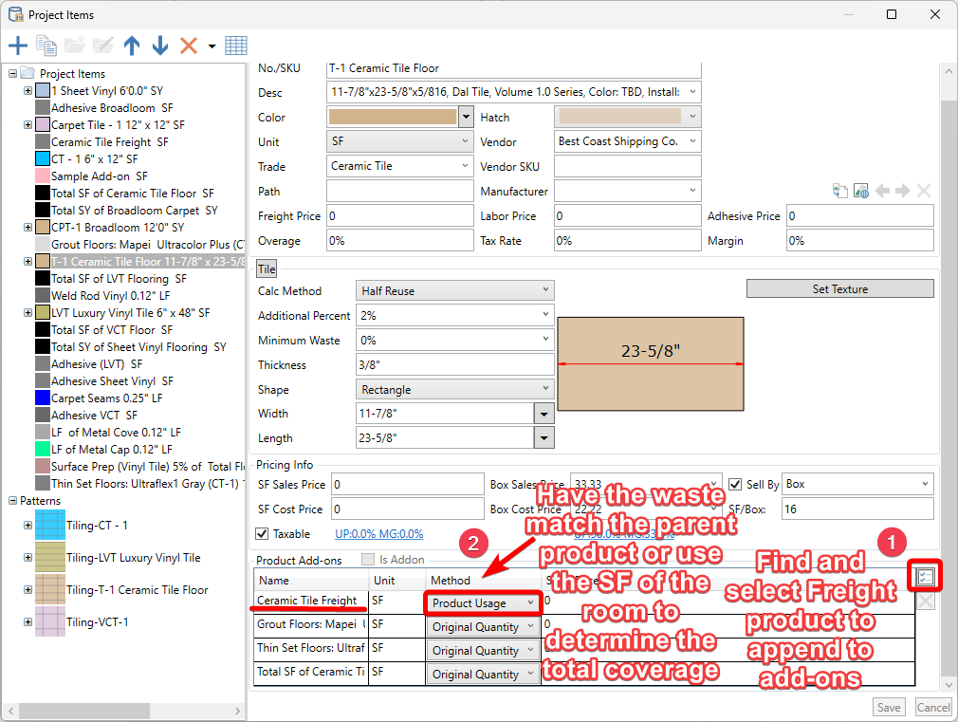Image resolution: width=958 pixels, height=722 pixels.
Task: Toggle the Taxable checkbox
Action: [x=263, y=534]
